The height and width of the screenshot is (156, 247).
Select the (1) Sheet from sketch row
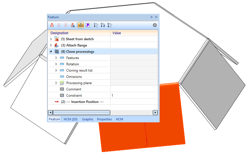103,39
